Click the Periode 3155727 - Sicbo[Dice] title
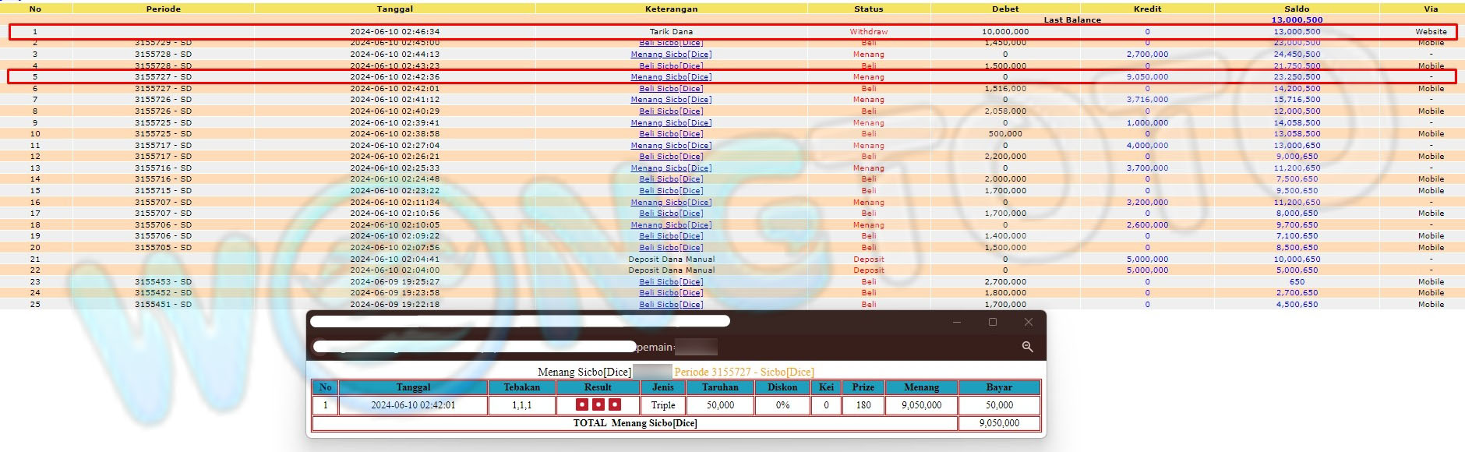 point(743,372)
